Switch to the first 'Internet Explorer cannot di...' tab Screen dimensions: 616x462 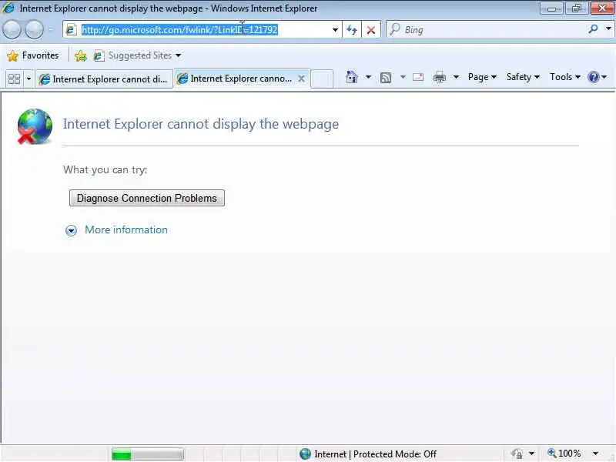(104, 79)
